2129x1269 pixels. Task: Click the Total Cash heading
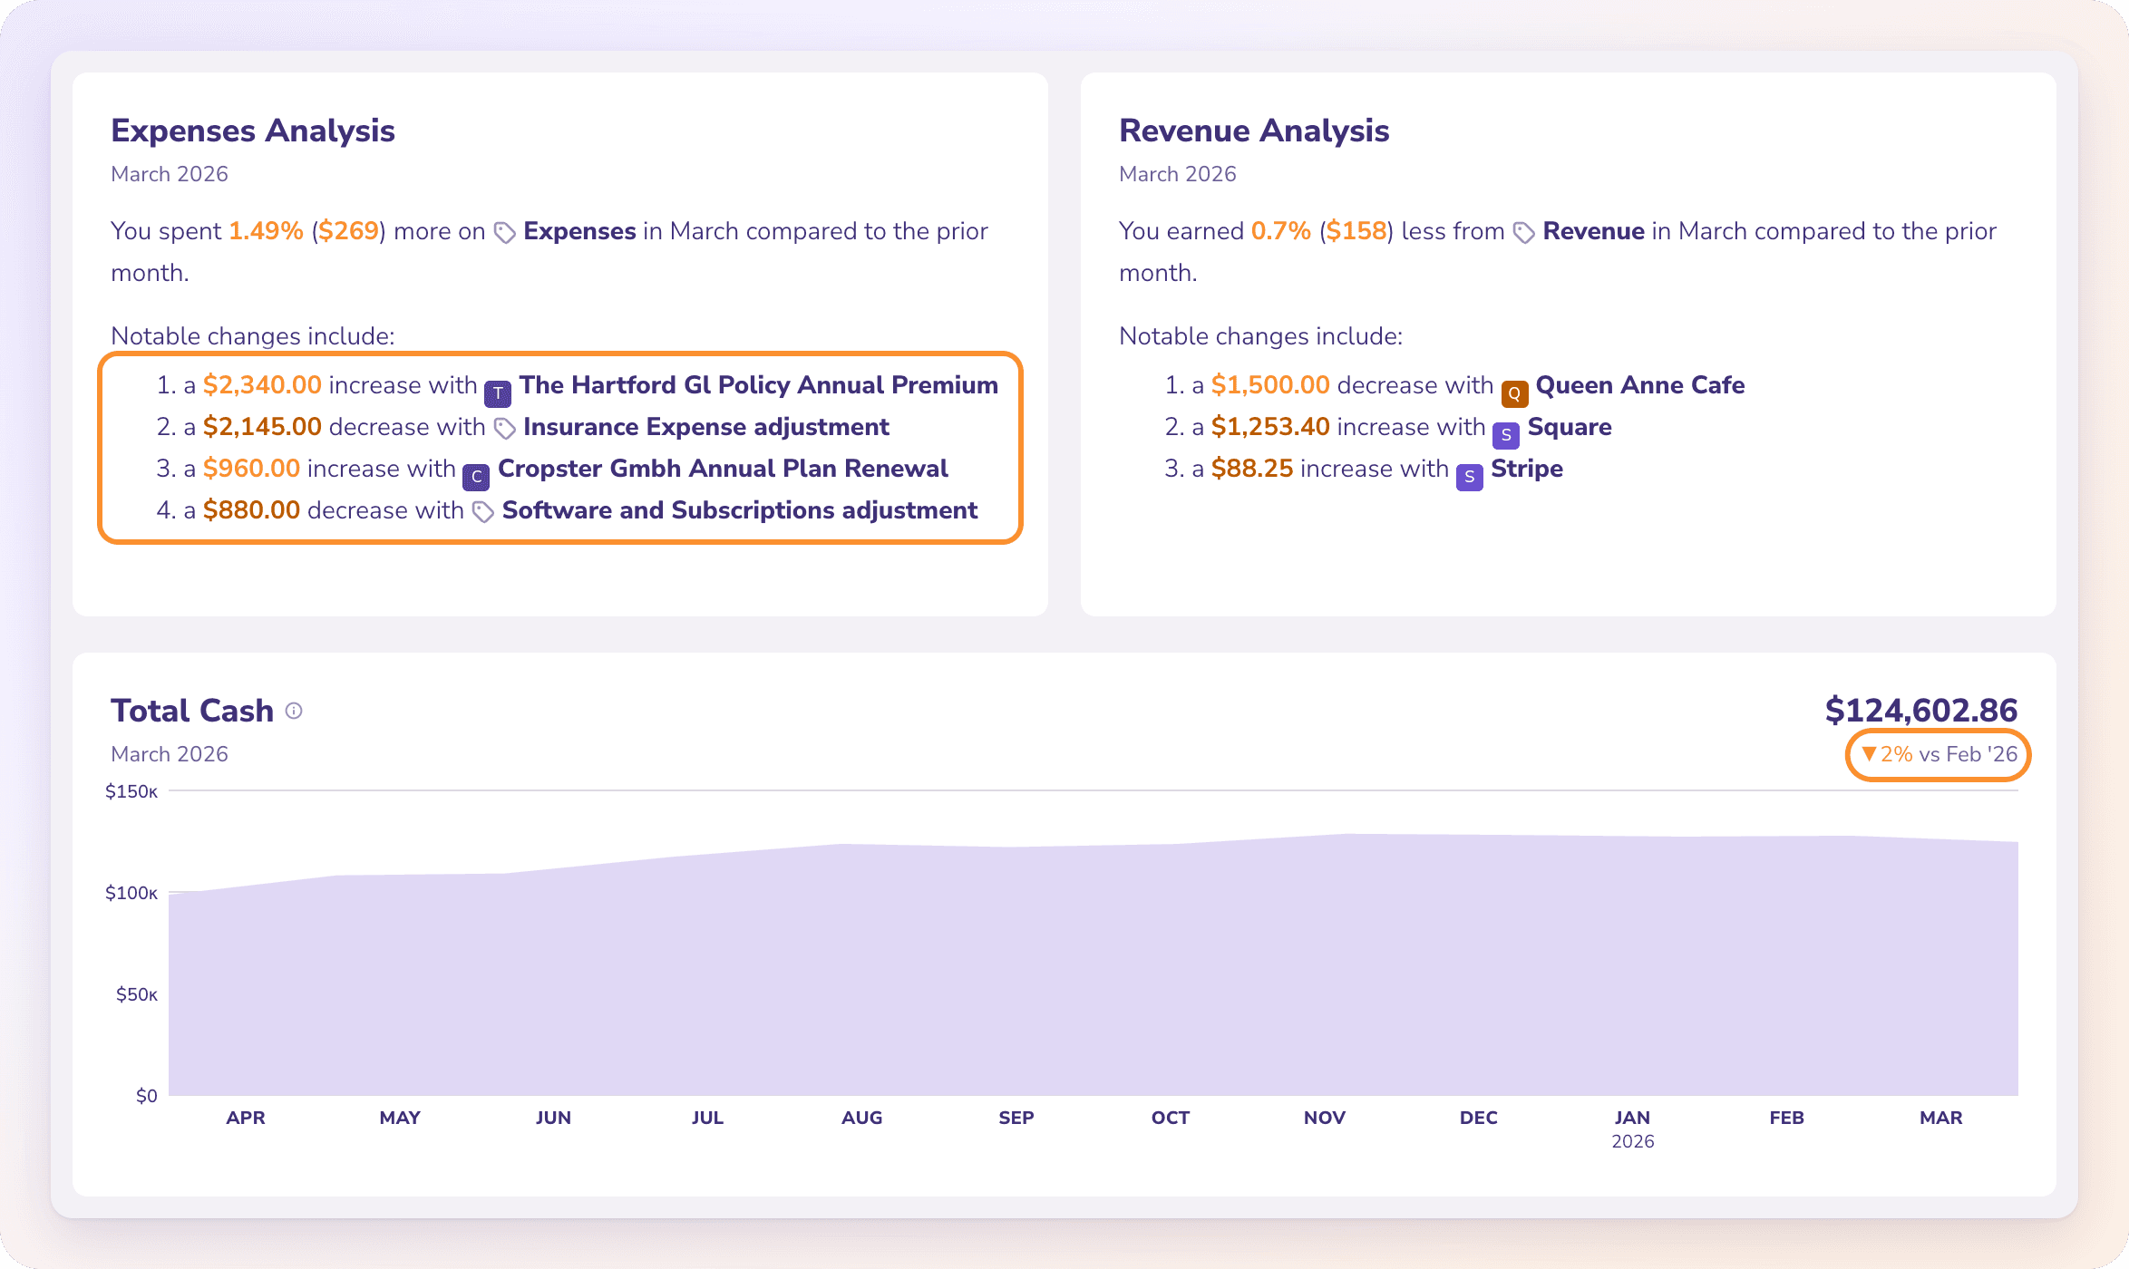point(192,711)
